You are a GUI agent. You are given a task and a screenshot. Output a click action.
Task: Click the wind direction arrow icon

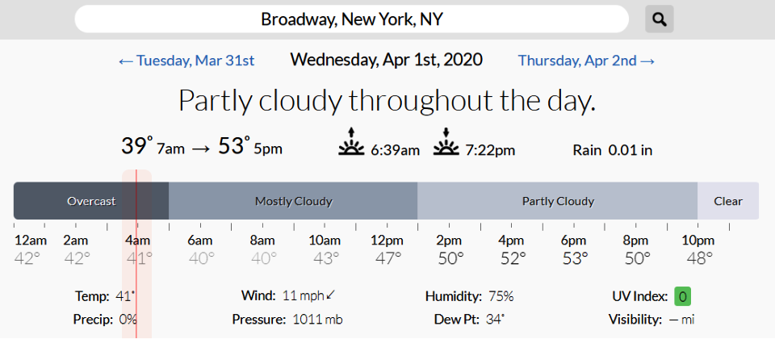pos(331,295)
